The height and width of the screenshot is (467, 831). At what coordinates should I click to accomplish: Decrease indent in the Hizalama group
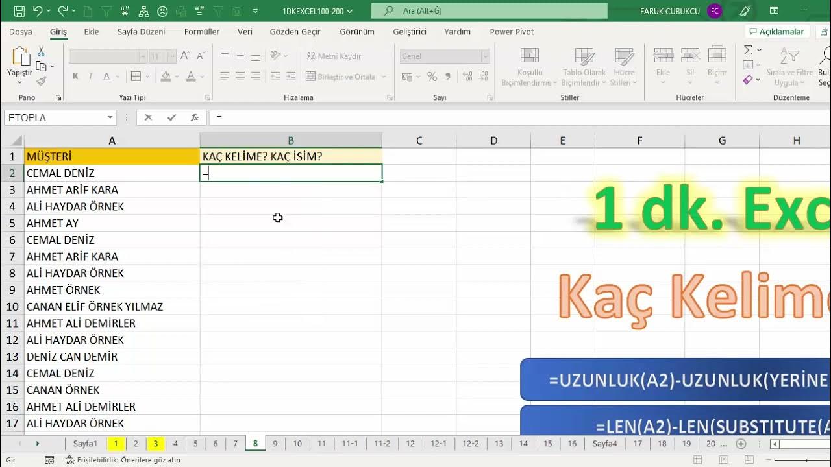point(275,77)
